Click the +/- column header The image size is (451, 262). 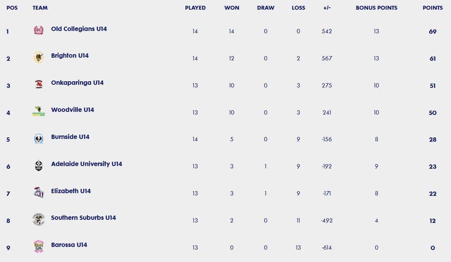coord(327,8)
